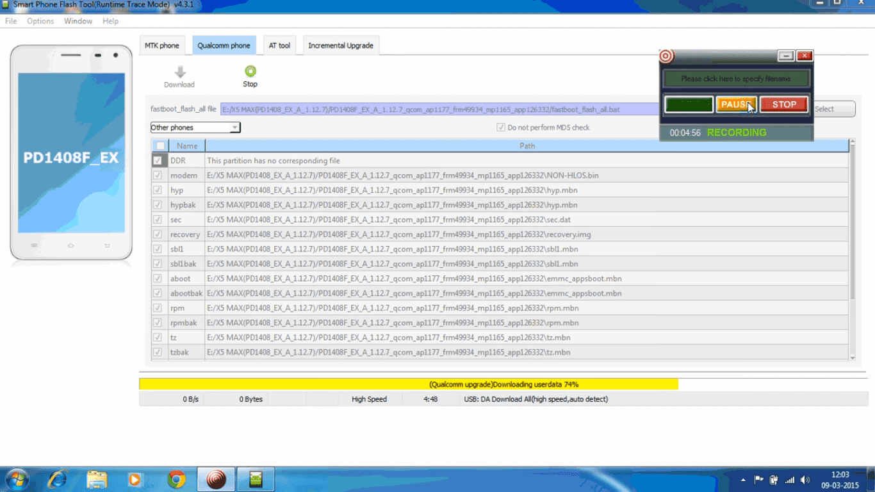Select the 'rpmbak' name cell
Viewport: 875px width, 492px height.
pyautogui.click(x=186, y=323)
